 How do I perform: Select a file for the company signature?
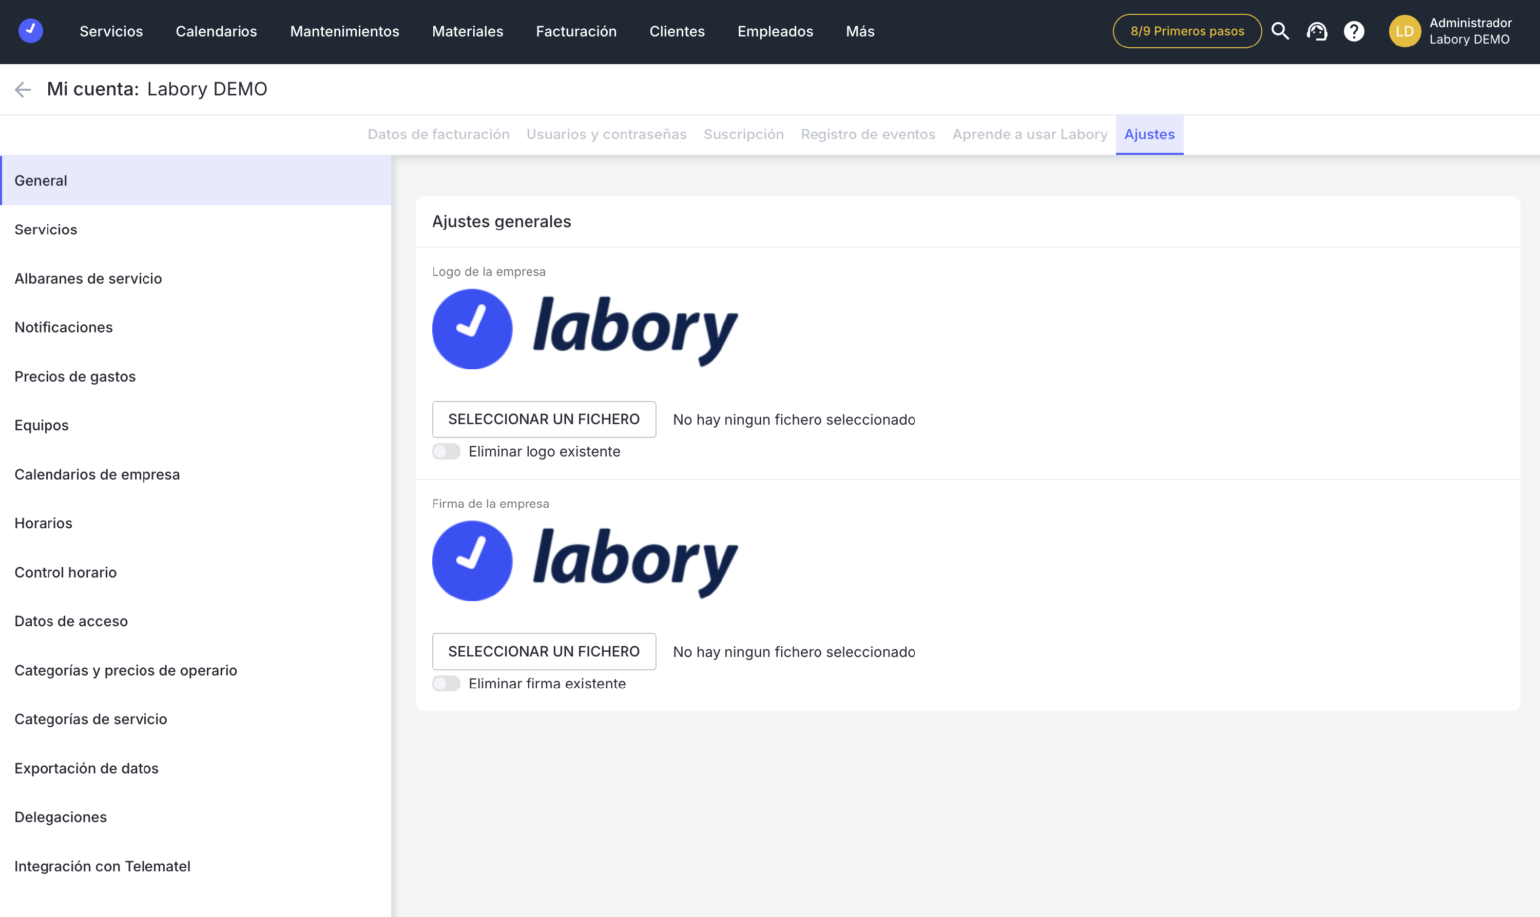click(544, 651)
